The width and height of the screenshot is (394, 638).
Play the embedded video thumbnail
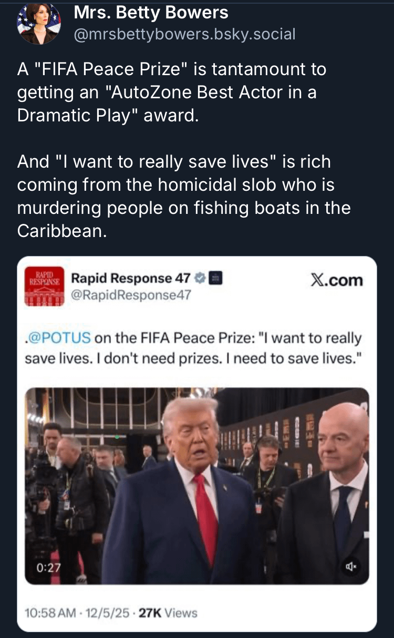tap(197, 486)
